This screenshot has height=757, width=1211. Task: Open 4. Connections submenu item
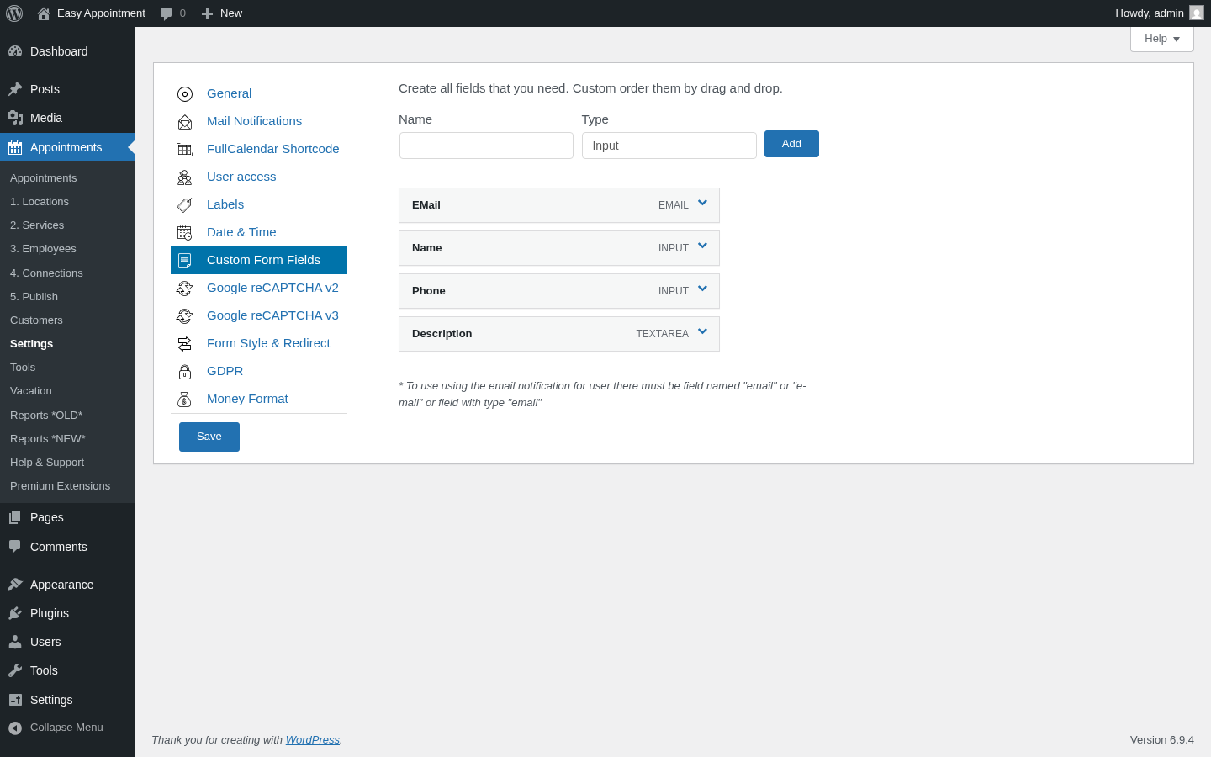(x=46, y=273)
